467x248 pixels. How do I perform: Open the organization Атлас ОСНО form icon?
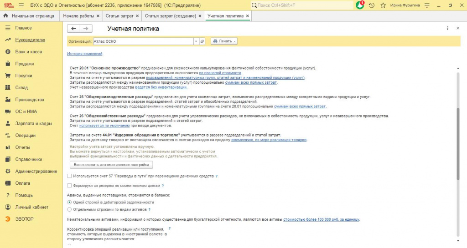[x=202, y=41]
